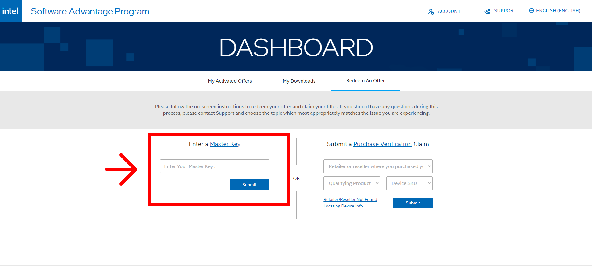Switch to My Downloads tab
Viewport: 592px width, 266px height.
299,81
